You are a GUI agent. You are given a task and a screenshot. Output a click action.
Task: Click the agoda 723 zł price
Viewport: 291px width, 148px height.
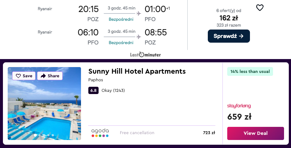pyautogui.click(x=209, y=133)
